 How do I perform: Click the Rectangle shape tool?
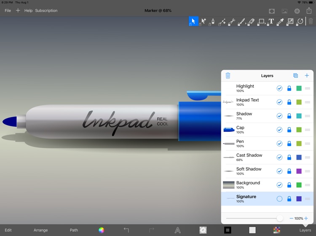(261, 21)
